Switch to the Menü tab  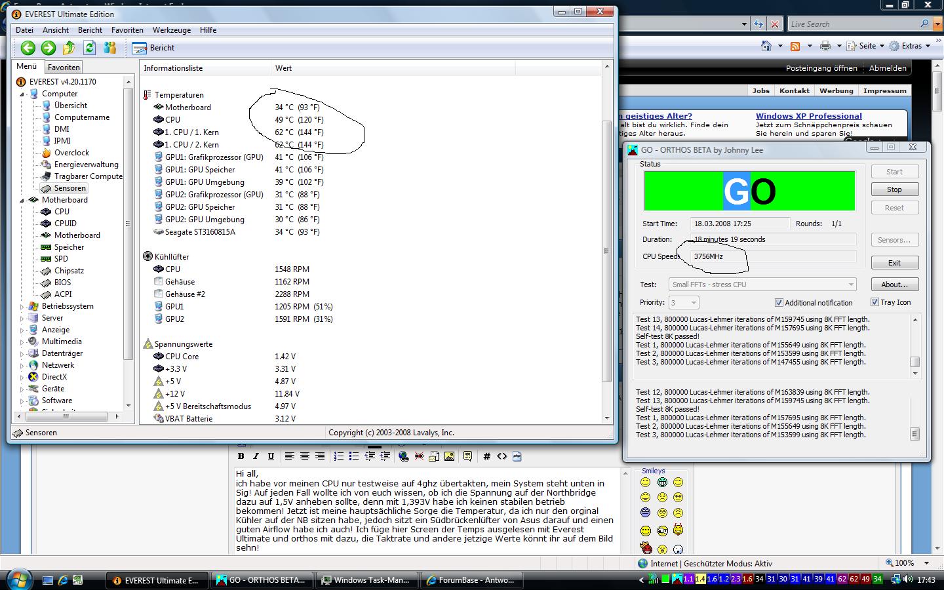click(27, 66)
